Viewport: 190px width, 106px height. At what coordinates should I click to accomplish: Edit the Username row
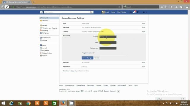(144, 27)
